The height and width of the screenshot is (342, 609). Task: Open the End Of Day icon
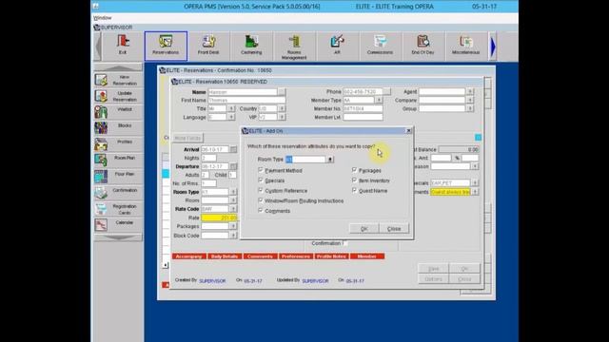click(x=422, y=46)
